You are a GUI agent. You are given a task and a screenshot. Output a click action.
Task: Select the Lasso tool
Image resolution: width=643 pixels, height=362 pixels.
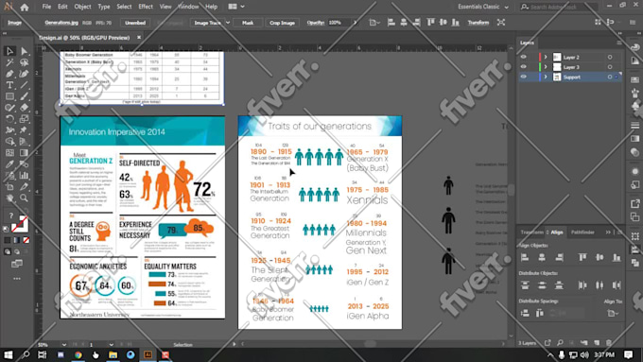24,62
